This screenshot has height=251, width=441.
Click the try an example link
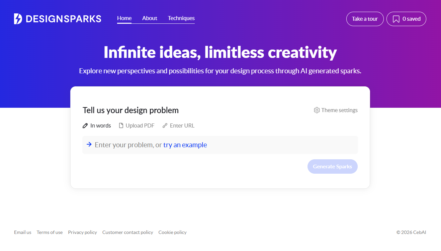click(x=185, y=145)
